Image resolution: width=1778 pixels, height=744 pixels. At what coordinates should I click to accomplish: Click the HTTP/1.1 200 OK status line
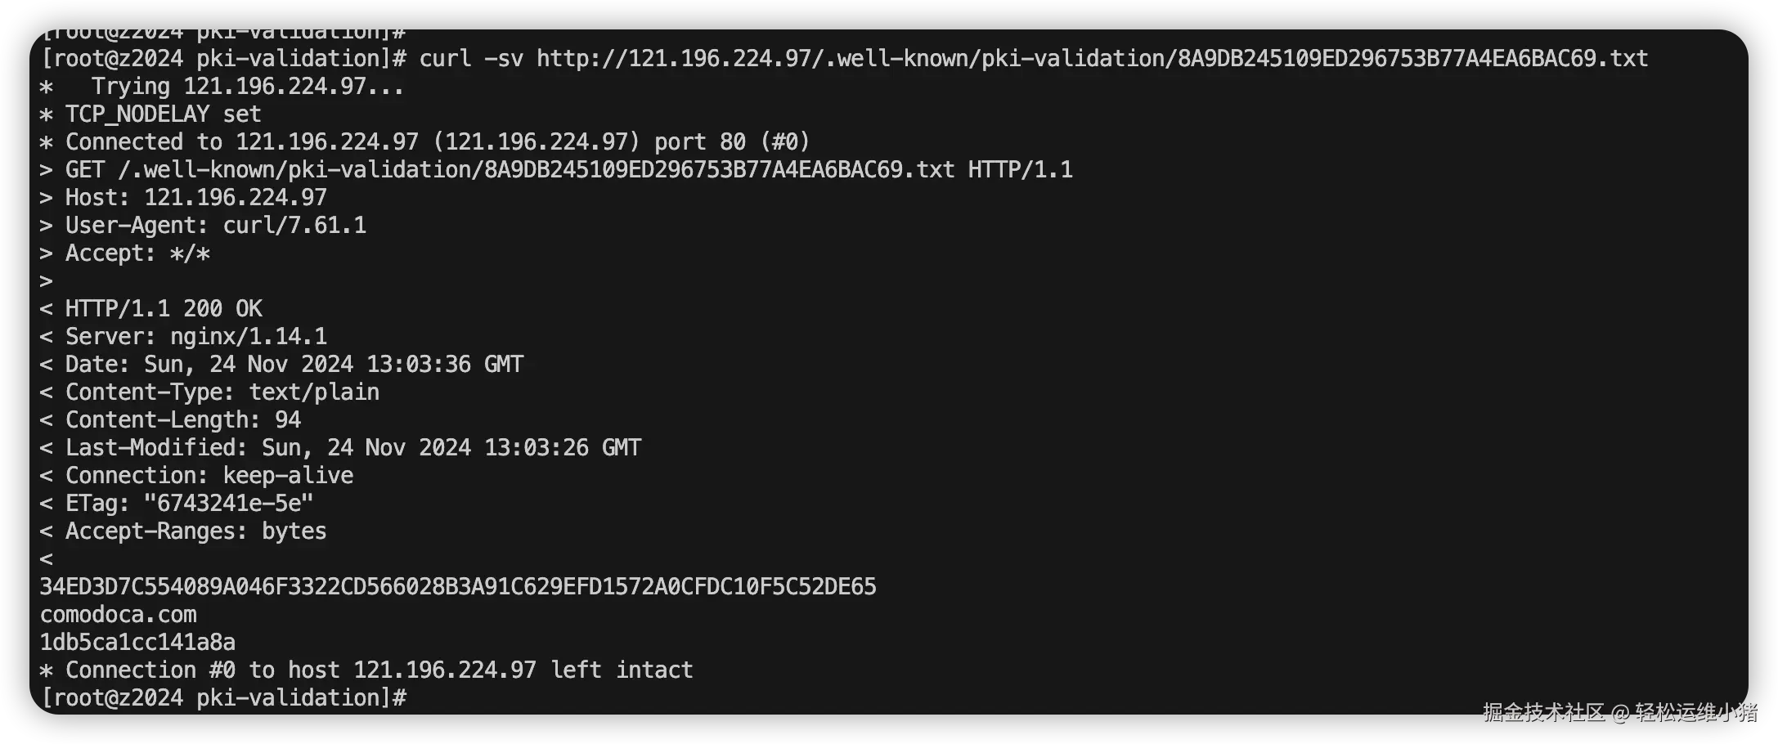point(164,309)
